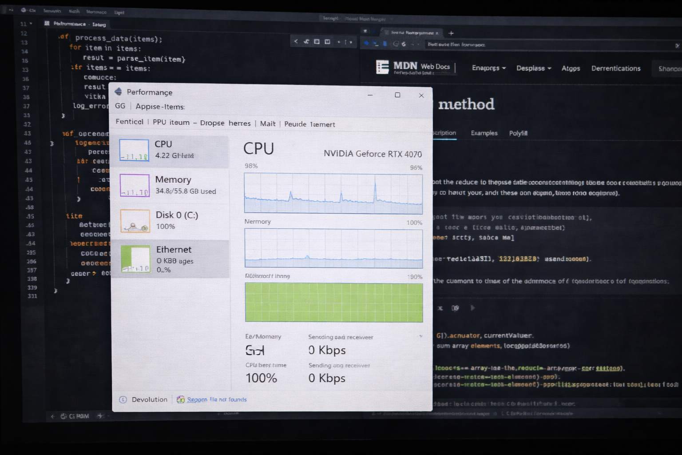Image resolution: width=682 pixels, height=455 pixels.
Task: Click the 100% CPU time value
Action: [261, 378]
